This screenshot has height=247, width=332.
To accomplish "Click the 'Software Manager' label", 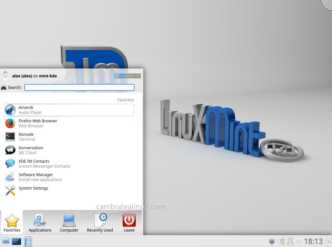I will [36, 175].
